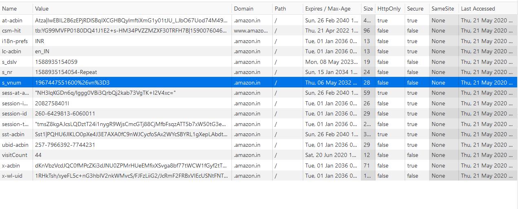Click the Last Accessed column header
The image size is (518, 209).
pyautogui.click(x=478, y=9)
